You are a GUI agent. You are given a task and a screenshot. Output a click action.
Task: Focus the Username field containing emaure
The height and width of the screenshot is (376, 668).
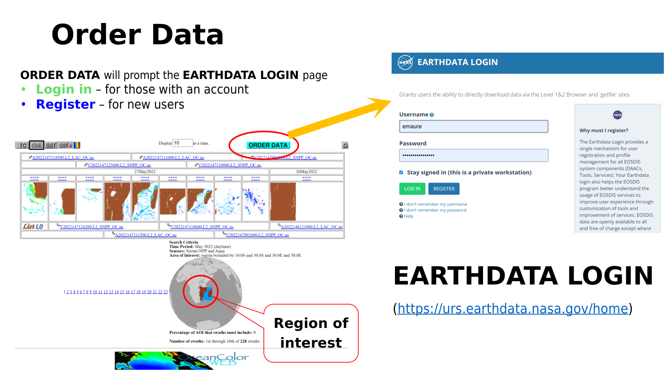[x=473, y=127]
